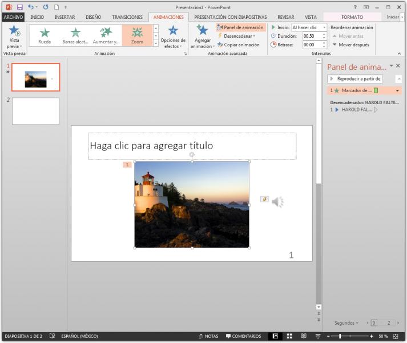Click fit slide to window icon
The image size is (407, 343).
click(396, 336)
